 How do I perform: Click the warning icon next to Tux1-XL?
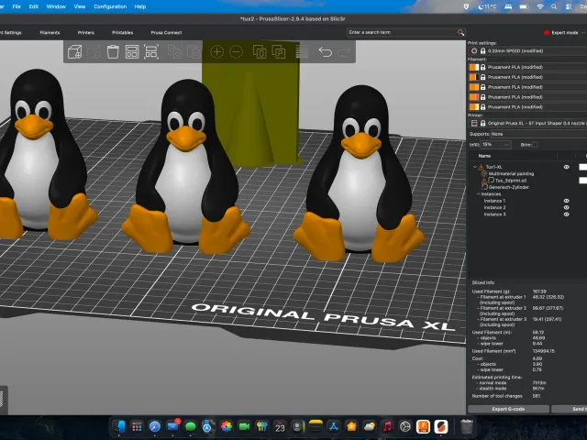pos(481,167)
